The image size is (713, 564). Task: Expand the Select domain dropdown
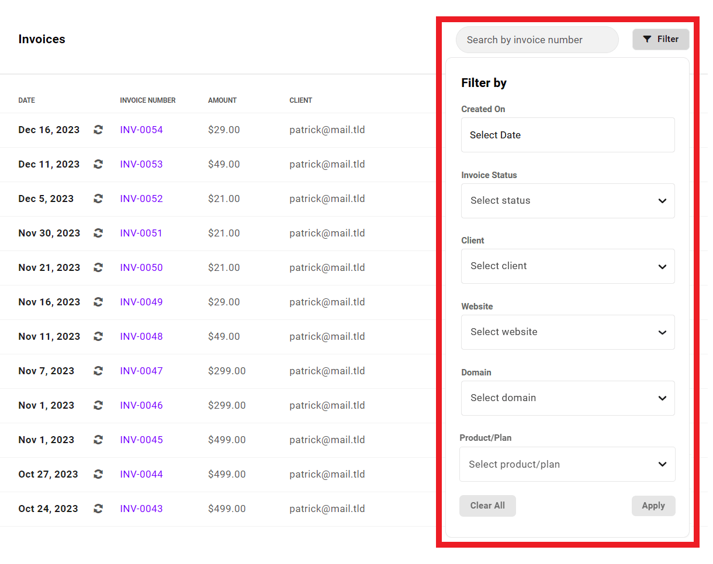(x=567, y=398)
